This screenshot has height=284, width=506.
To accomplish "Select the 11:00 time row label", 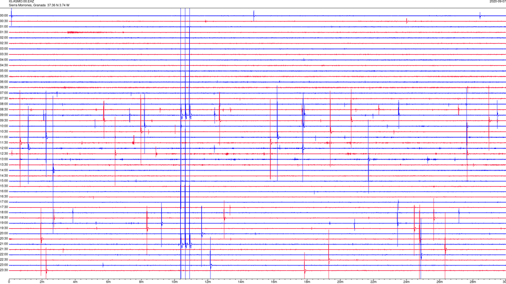I will 4,137.
